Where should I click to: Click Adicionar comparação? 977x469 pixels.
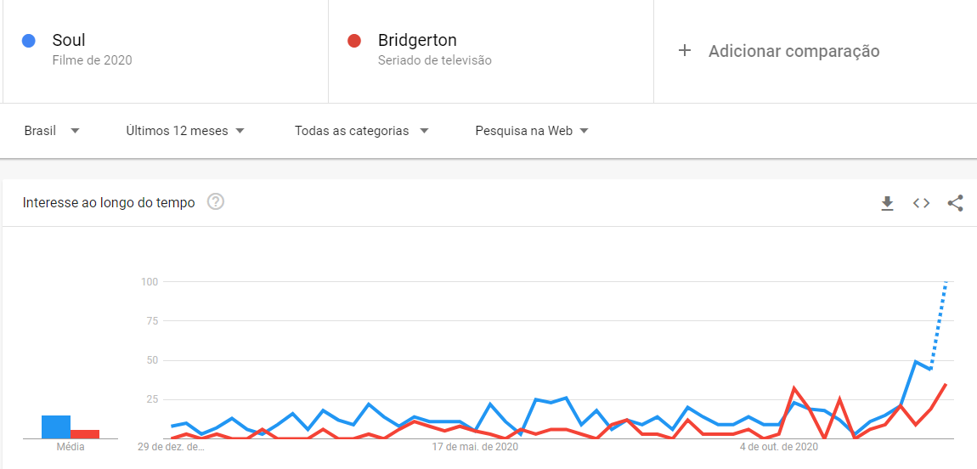coord(793,51)
